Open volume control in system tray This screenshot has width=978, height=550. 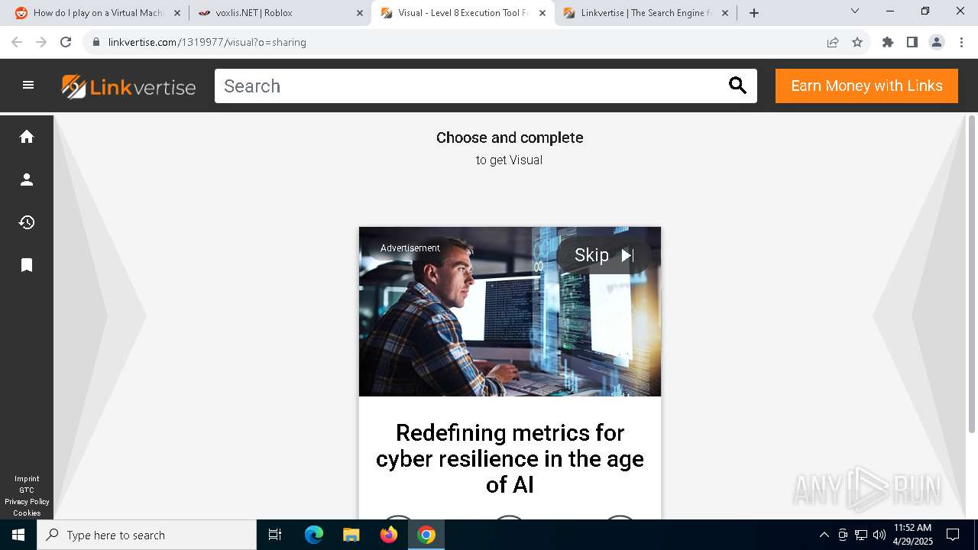pyautogui.click(x=879, y=535)
